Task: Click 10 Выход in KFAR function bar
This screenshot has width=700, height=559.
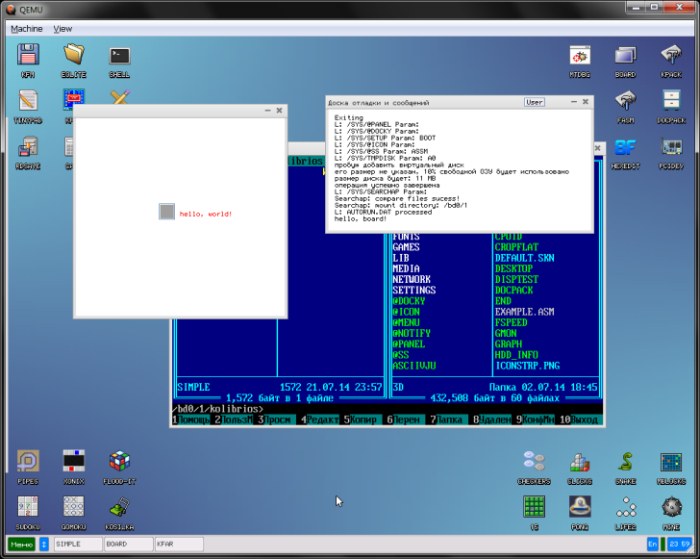Action: pyautogui.click(x=579, y=419)
